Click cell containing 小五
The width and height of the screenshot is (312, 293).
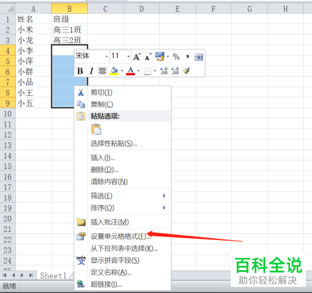pos(34,103)
